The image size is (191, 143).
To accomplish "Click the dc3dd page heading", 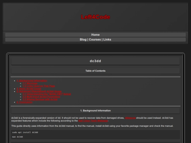I will (x=95, y=61).
